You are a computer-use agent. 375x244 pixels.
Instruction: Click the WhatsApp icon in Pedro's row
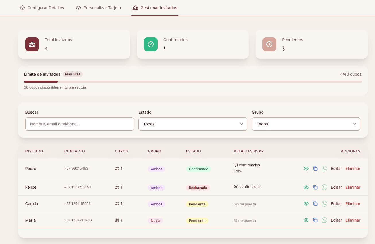click(x=324, y=169)
